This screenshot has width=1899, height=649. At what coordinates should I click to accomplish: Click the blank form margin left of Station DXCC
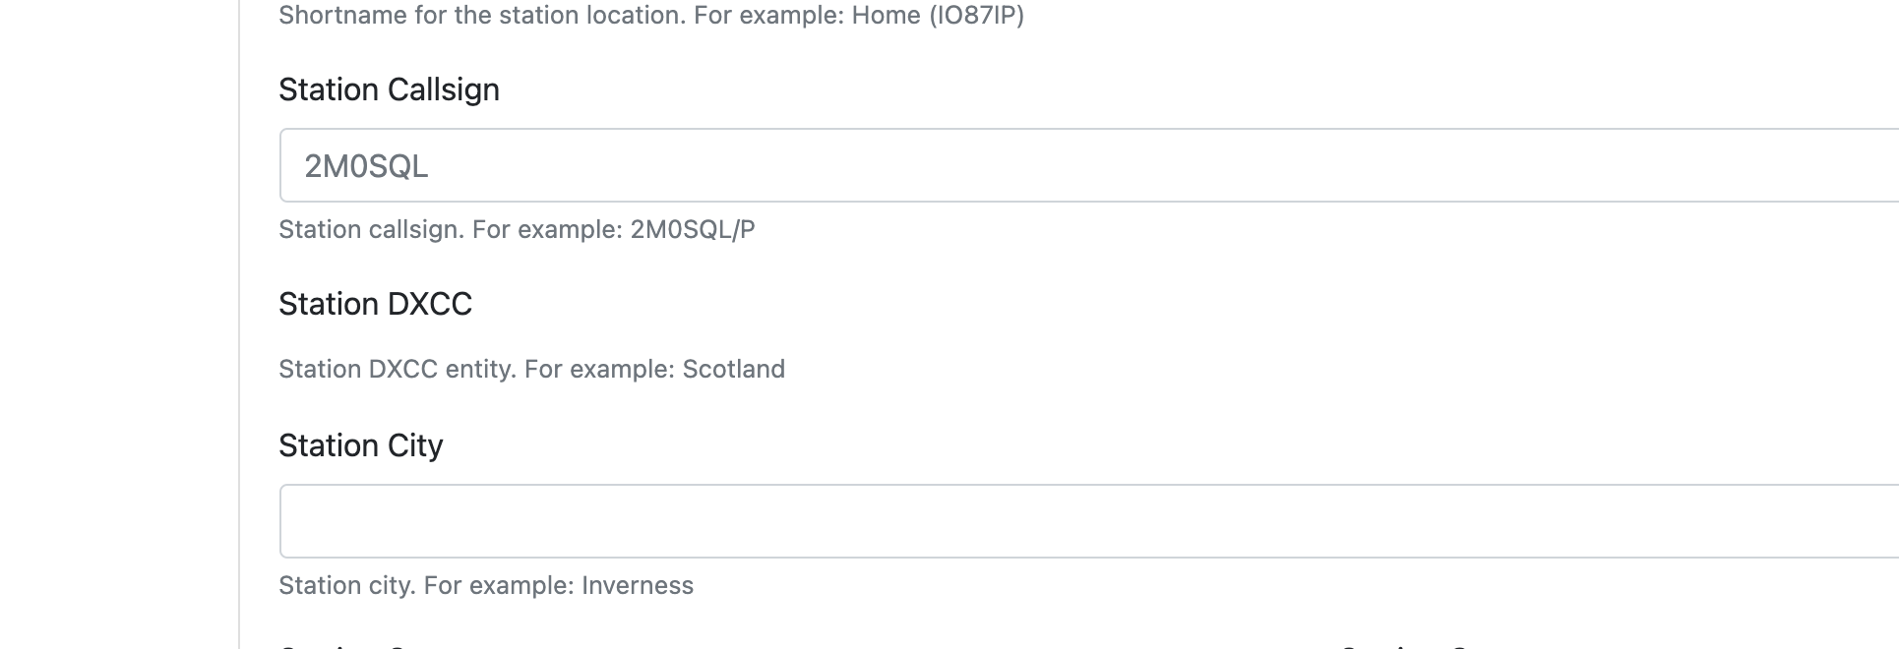[x=258, y=304]
